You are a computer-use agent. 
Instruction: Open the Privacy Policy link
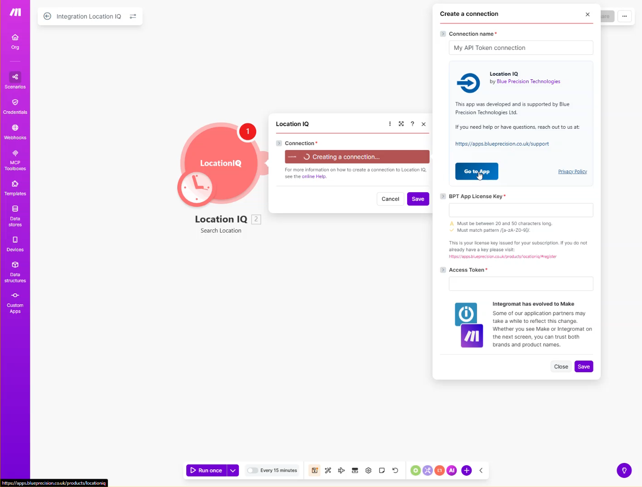click(x=572, y=171)
